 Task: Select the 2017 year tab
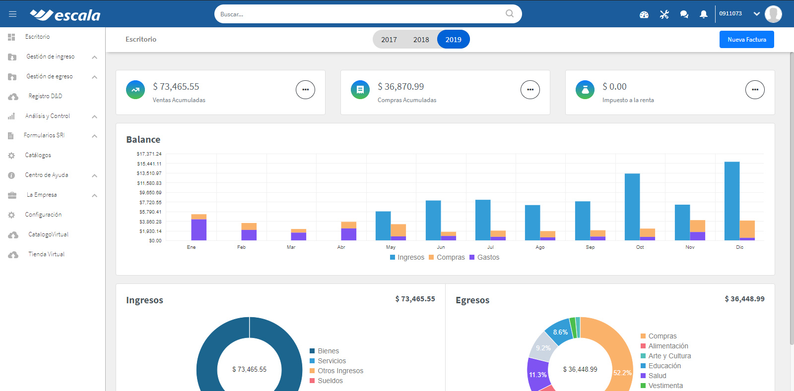pos(389,40)
